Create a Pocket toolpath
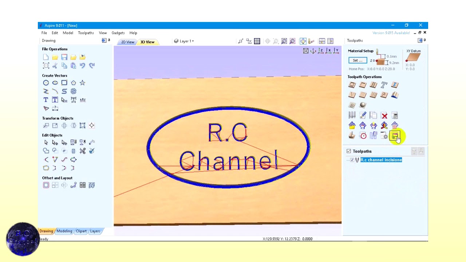 coord(363,85)
